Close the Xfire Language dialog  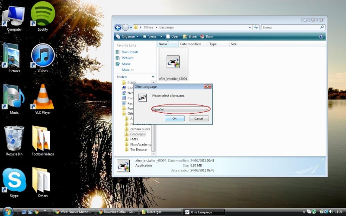[x=207, y=87]
